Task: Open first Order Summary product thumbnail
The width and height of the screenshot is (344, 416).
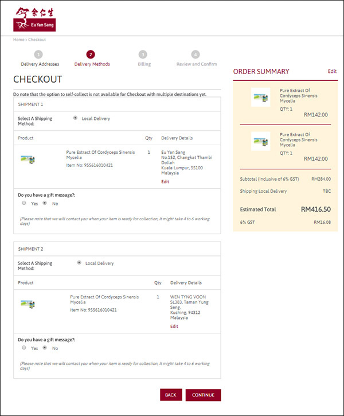Action: [260, 97]
